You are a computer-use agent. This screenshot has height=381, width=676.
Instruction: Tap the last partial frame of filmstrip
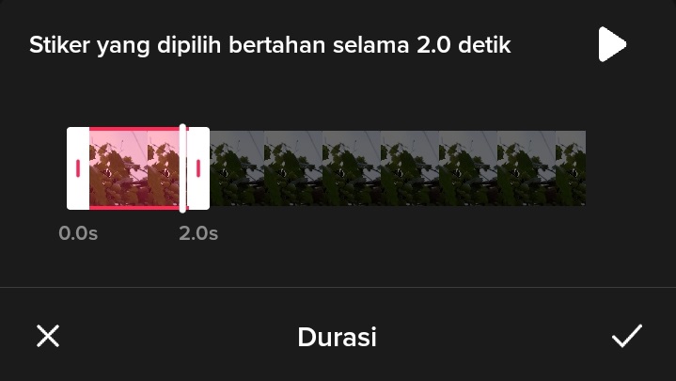coord(571,168)
